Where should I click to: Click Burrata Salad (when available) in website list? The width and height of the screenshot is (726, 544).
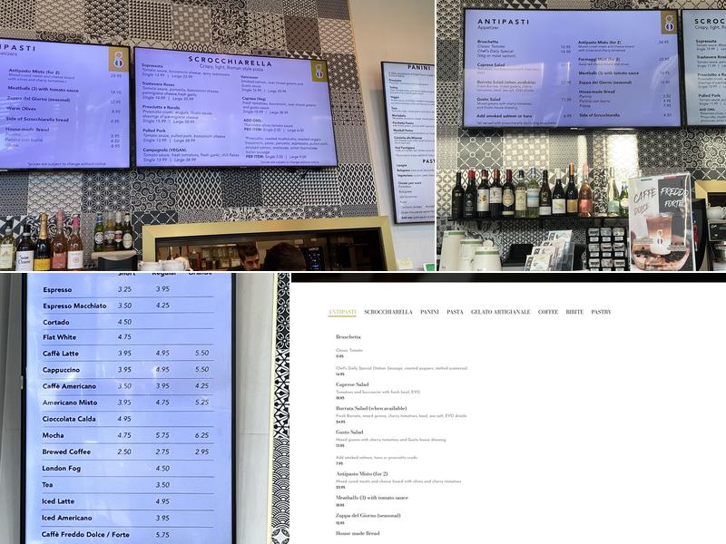(x=369, y=408)
